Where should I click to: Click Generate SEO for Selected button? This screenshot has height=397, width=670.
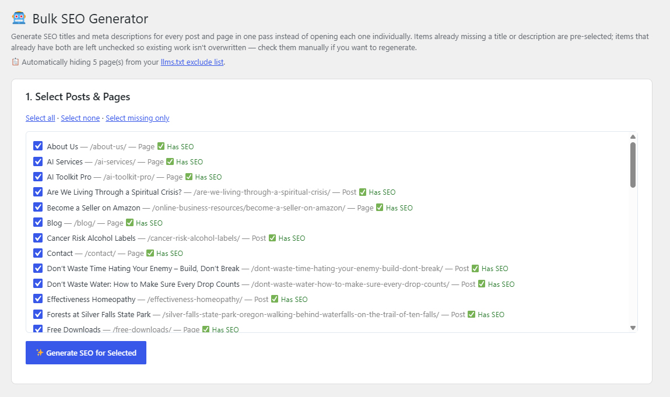click(86, 353)
